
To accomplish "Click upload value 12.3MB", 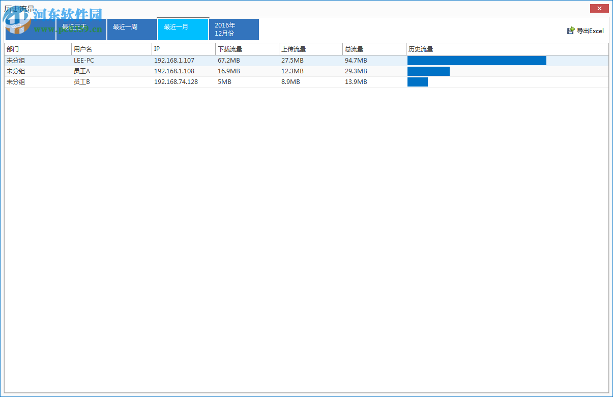I will point(293,71).
